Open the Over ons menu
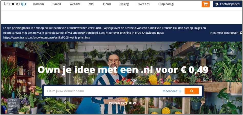243x115 pixels. (144, 4)
